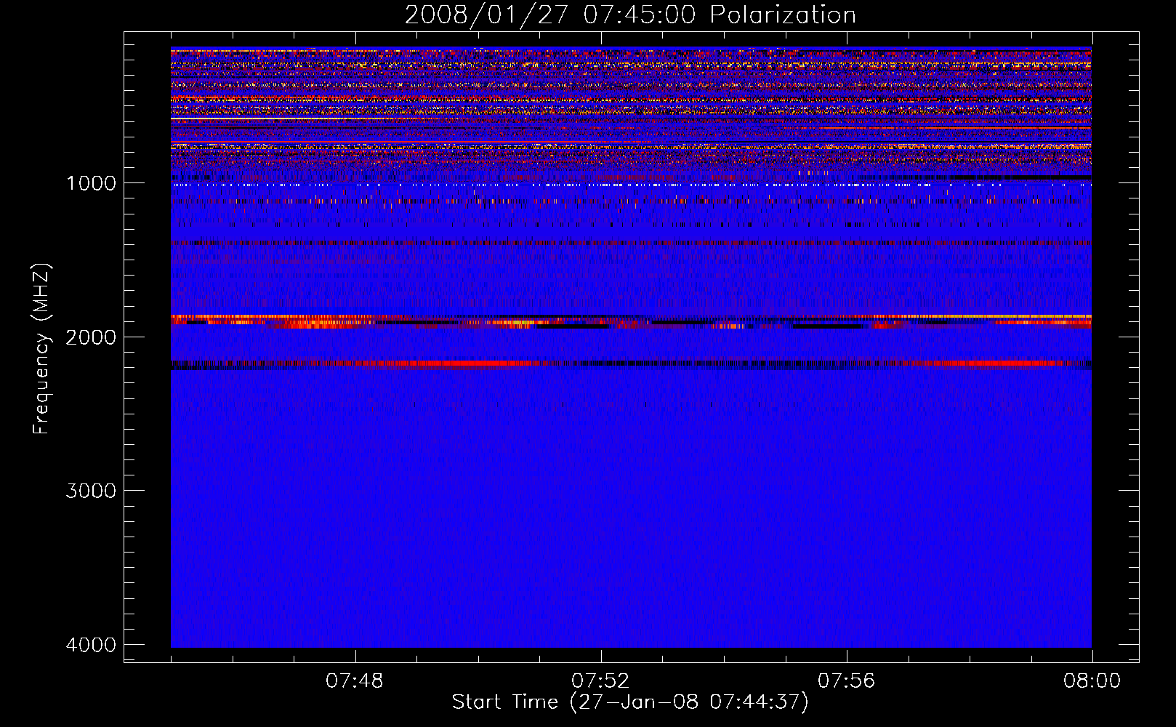The image size is (1176, 727).
Task: Click the 1000 frequency tick label
Action: pos(92,183)
